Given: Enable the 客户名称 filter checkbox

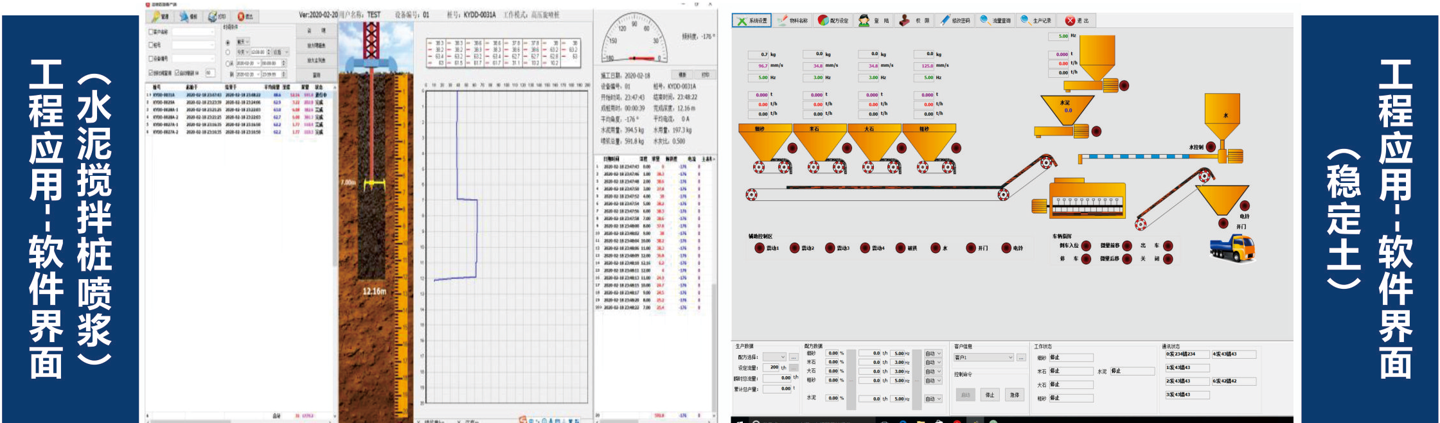Looking at the screenshot, I should pos(152,32).
